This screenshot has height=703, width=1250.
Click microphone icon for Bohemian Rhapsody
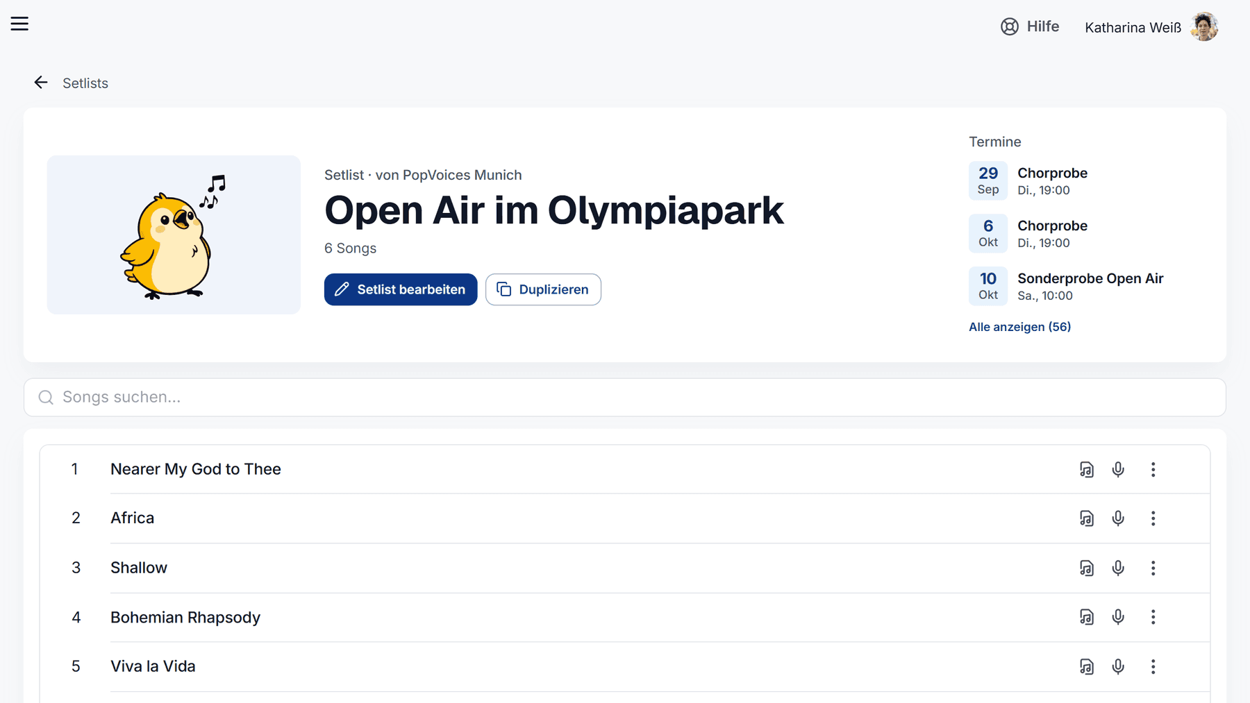tap(1118, 617)
